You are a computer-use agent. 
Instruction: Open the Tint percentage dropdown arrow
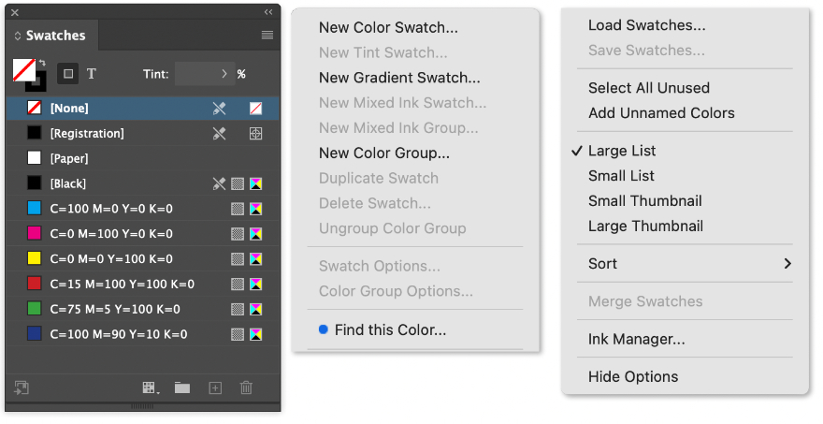pyautogui.click(x=224, y=74)
